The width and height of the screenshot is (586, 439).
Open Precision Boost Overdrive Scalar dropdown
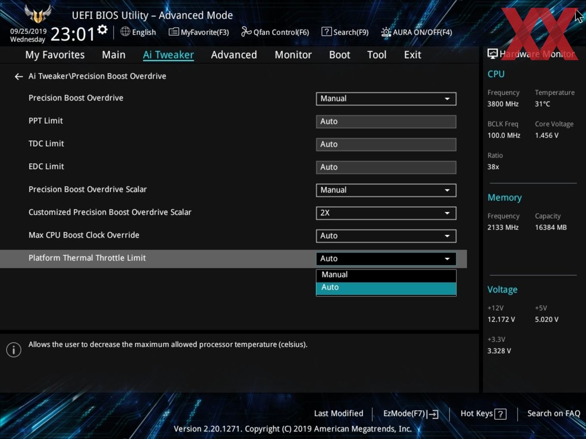pos(386,190)
